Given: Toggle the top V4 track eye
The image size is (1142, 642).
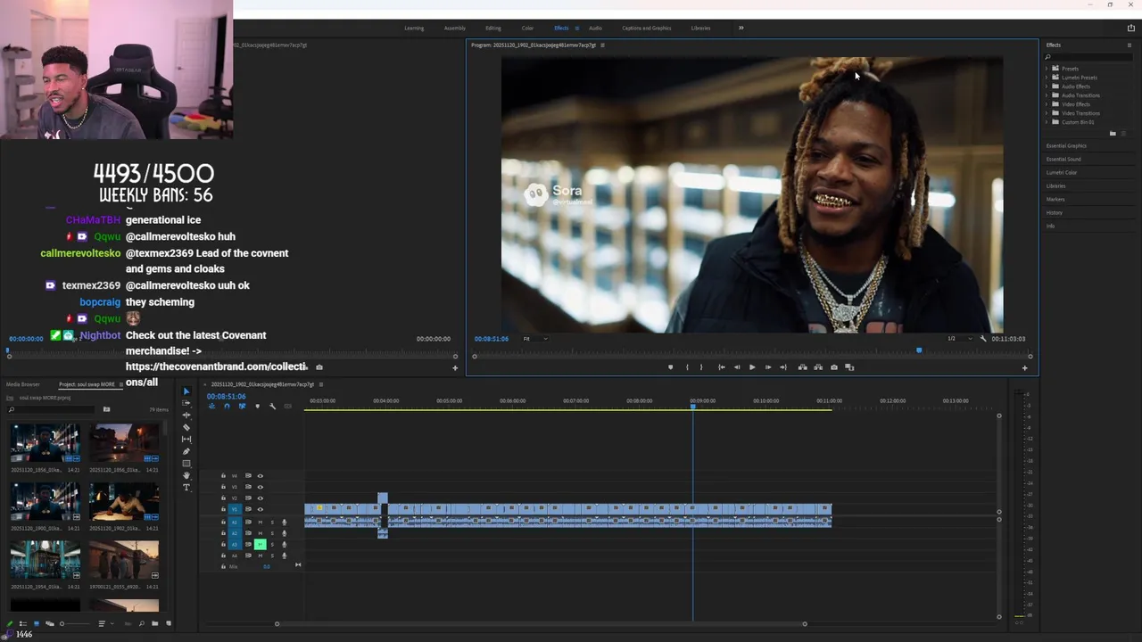Looking at the screenshot, I should coord(261,475).
